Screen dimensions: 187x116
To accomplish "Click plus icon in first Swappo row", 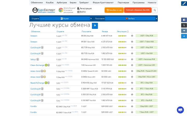I will tap(132, 36).
